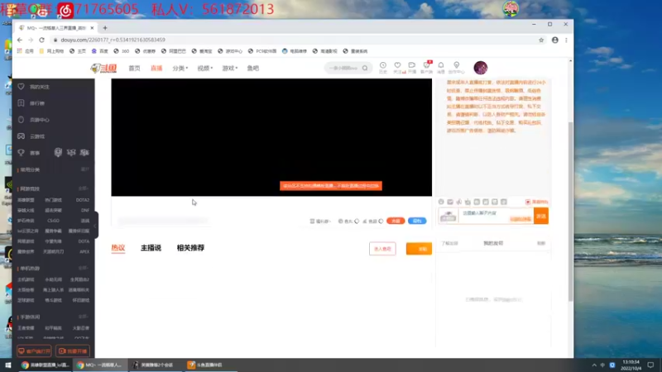Bookmark this page with the star icon

pyautogui.click(x=541, y=40)
